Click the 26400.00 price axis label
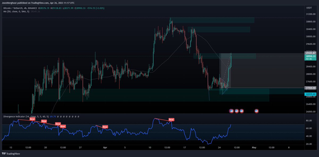 pyautogui.click(x=311, y=104)
